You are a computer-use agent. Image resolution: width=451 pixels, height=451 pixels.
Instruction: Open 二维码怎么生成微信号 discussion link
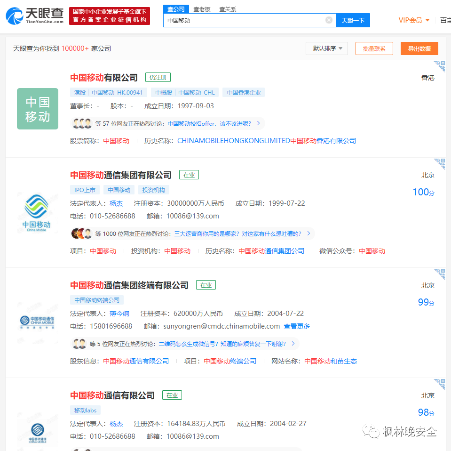point(222,344)
